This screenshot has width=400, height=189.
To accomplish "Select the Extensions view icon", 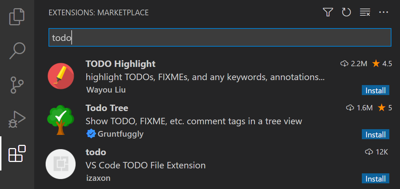I will (17, 153).
